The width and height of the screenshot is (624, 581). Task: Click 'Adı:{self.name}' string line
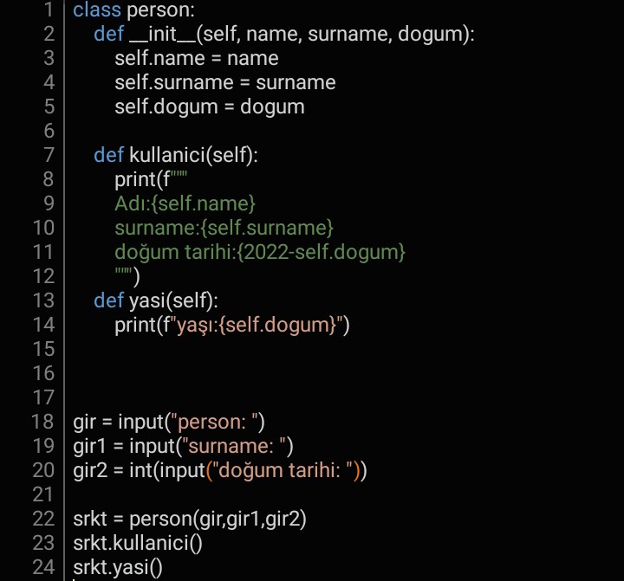[x=185, y=203]
